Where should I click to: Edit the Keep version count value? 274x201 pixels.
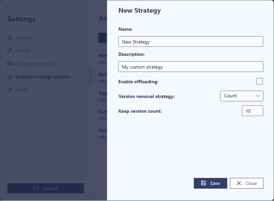pos(252,111)
